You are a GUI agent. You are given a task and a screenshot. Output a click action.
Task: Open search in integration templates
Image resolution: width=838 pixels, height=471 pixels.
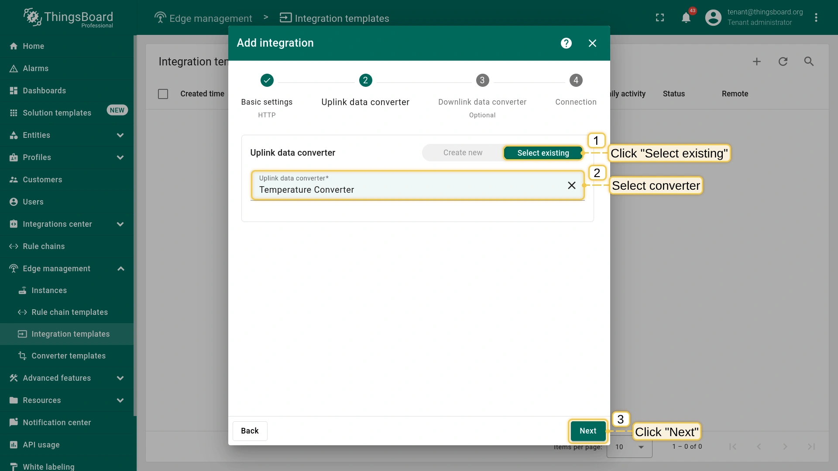click(x=809, y=61)
